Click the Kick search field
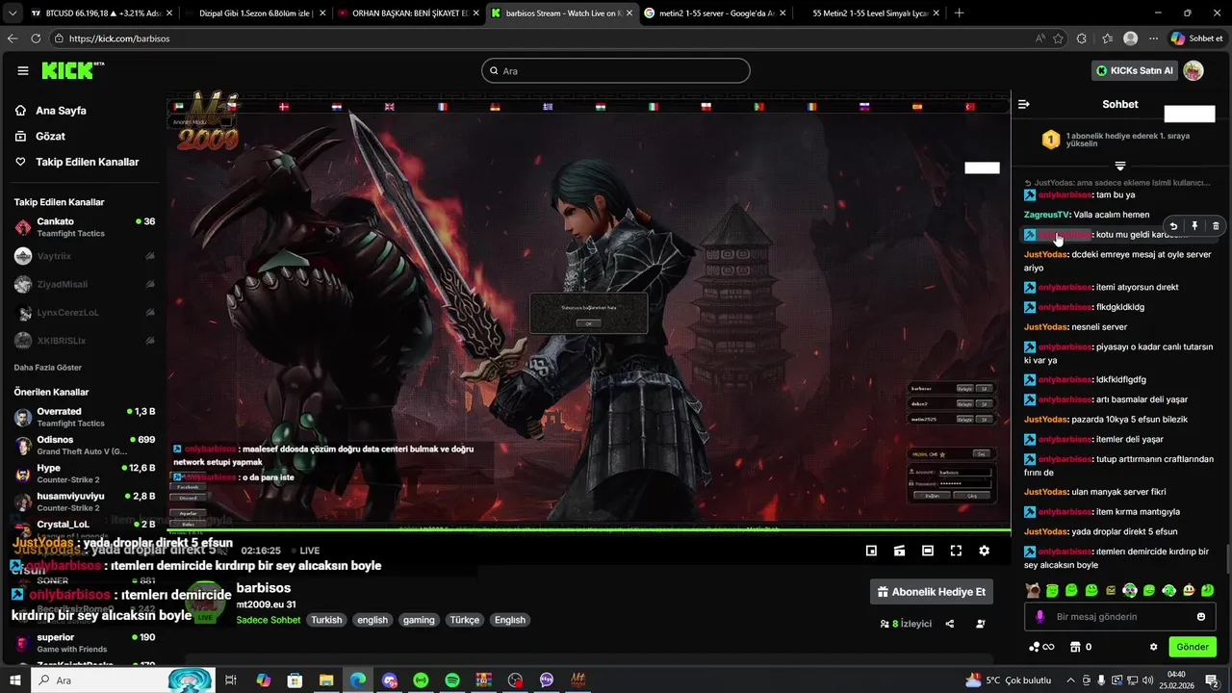The width and height of the screenshot is (1232, 693). point(616,70)
